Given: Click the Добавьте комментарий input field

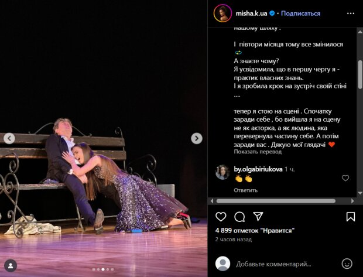Looking at the screenshot, I should (285, 264).
